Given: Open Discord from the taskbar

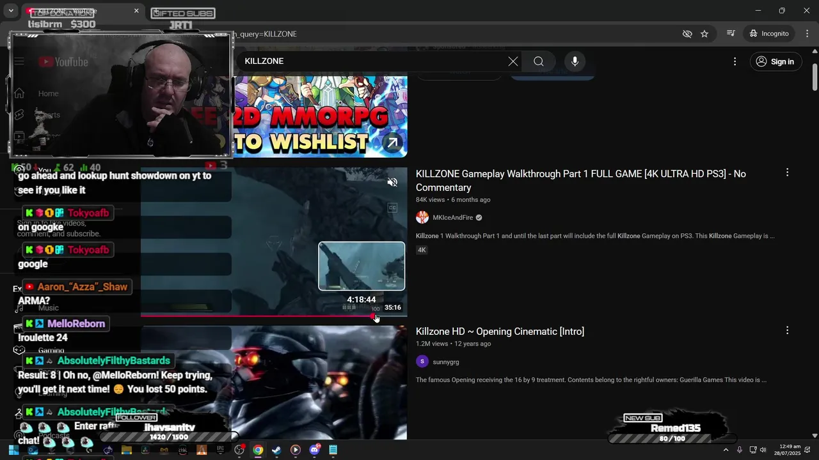Looking at the screenshot, I should pyautogui.click(x=314, y=450).
